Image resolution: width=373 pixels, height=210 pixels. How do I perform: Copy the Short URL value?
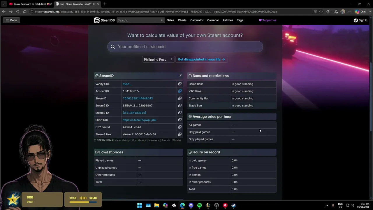pyautogui.click(x=180, y=120)
